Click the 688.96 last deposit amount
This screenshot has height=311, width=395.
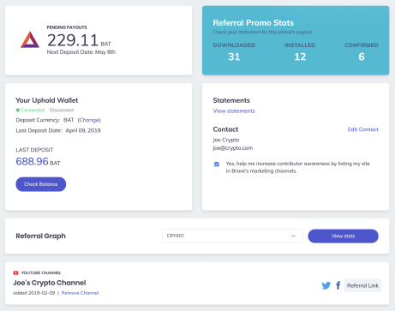pos(32,161)
